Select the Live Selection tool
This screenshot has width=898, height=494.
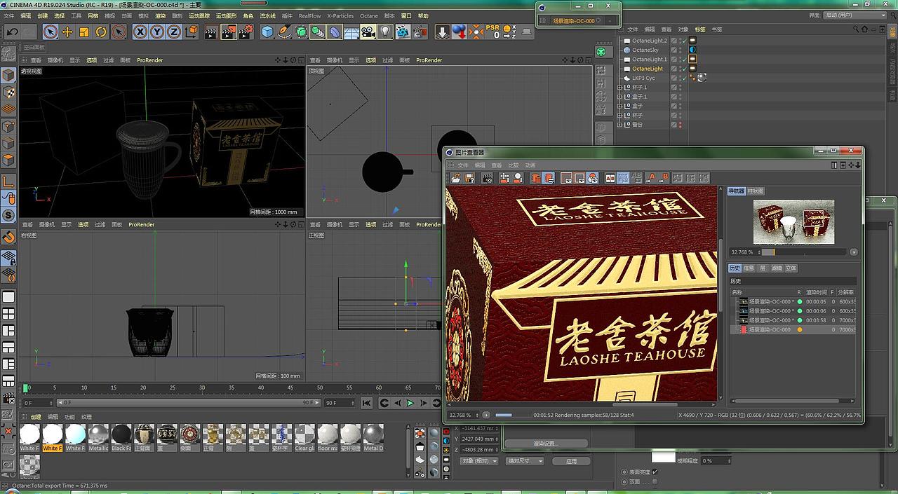tap(51, 32)
